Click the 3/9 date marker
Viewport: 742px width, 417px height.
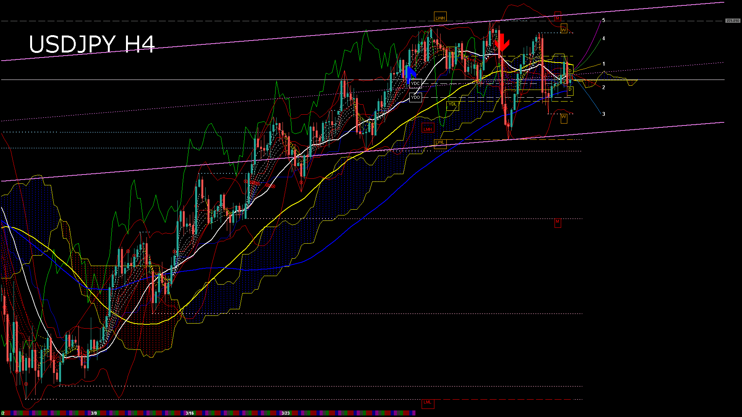pyautogui.click(x=94, y=413)
